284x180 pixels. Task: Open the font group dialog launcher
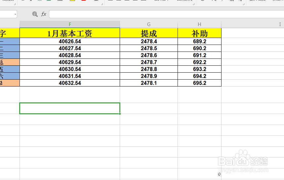[x=102, y=4]
